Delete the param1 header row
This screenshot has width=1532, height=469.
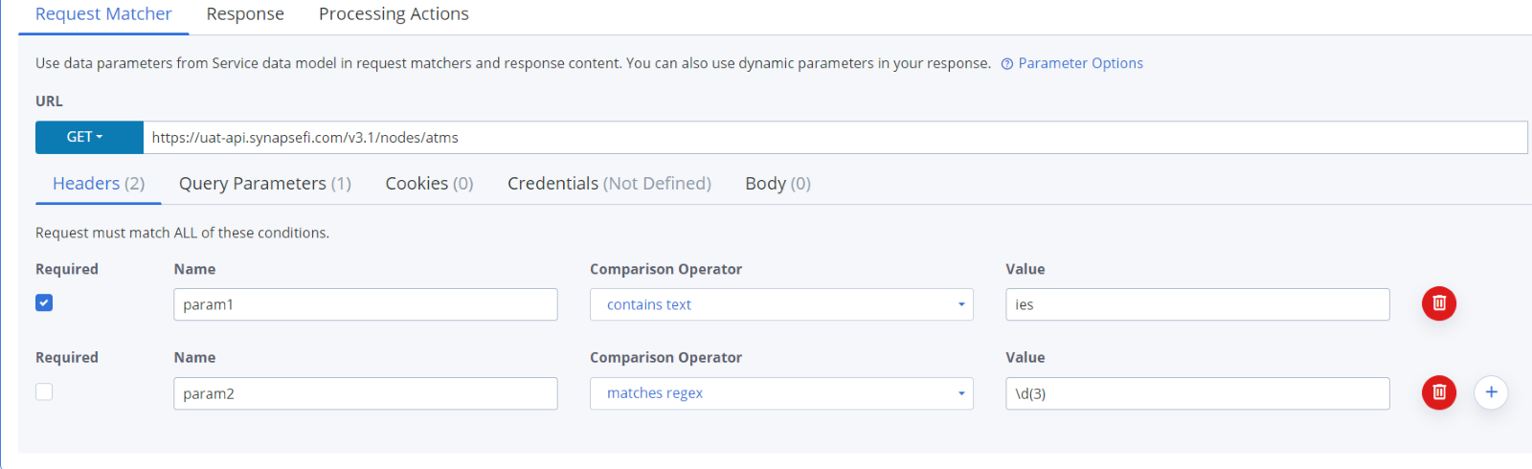click(x=1438, y=303)
